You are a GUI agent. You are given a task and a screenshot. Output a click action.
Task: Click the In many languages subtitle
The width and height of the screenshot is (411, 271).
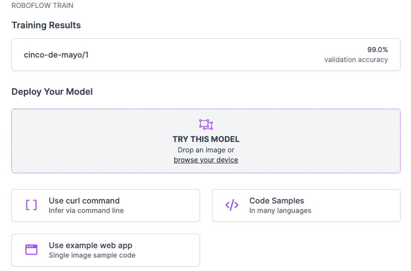point(280,210)
